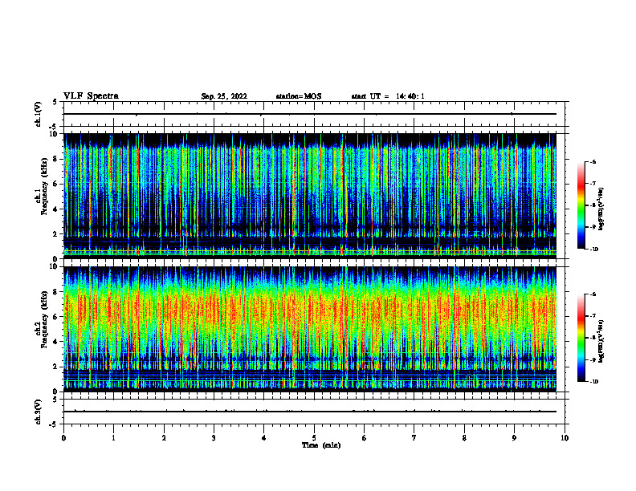The image size is (636, 491).
Task: Click the "8" tick on Time axis
Action: (x=464, y=438)
